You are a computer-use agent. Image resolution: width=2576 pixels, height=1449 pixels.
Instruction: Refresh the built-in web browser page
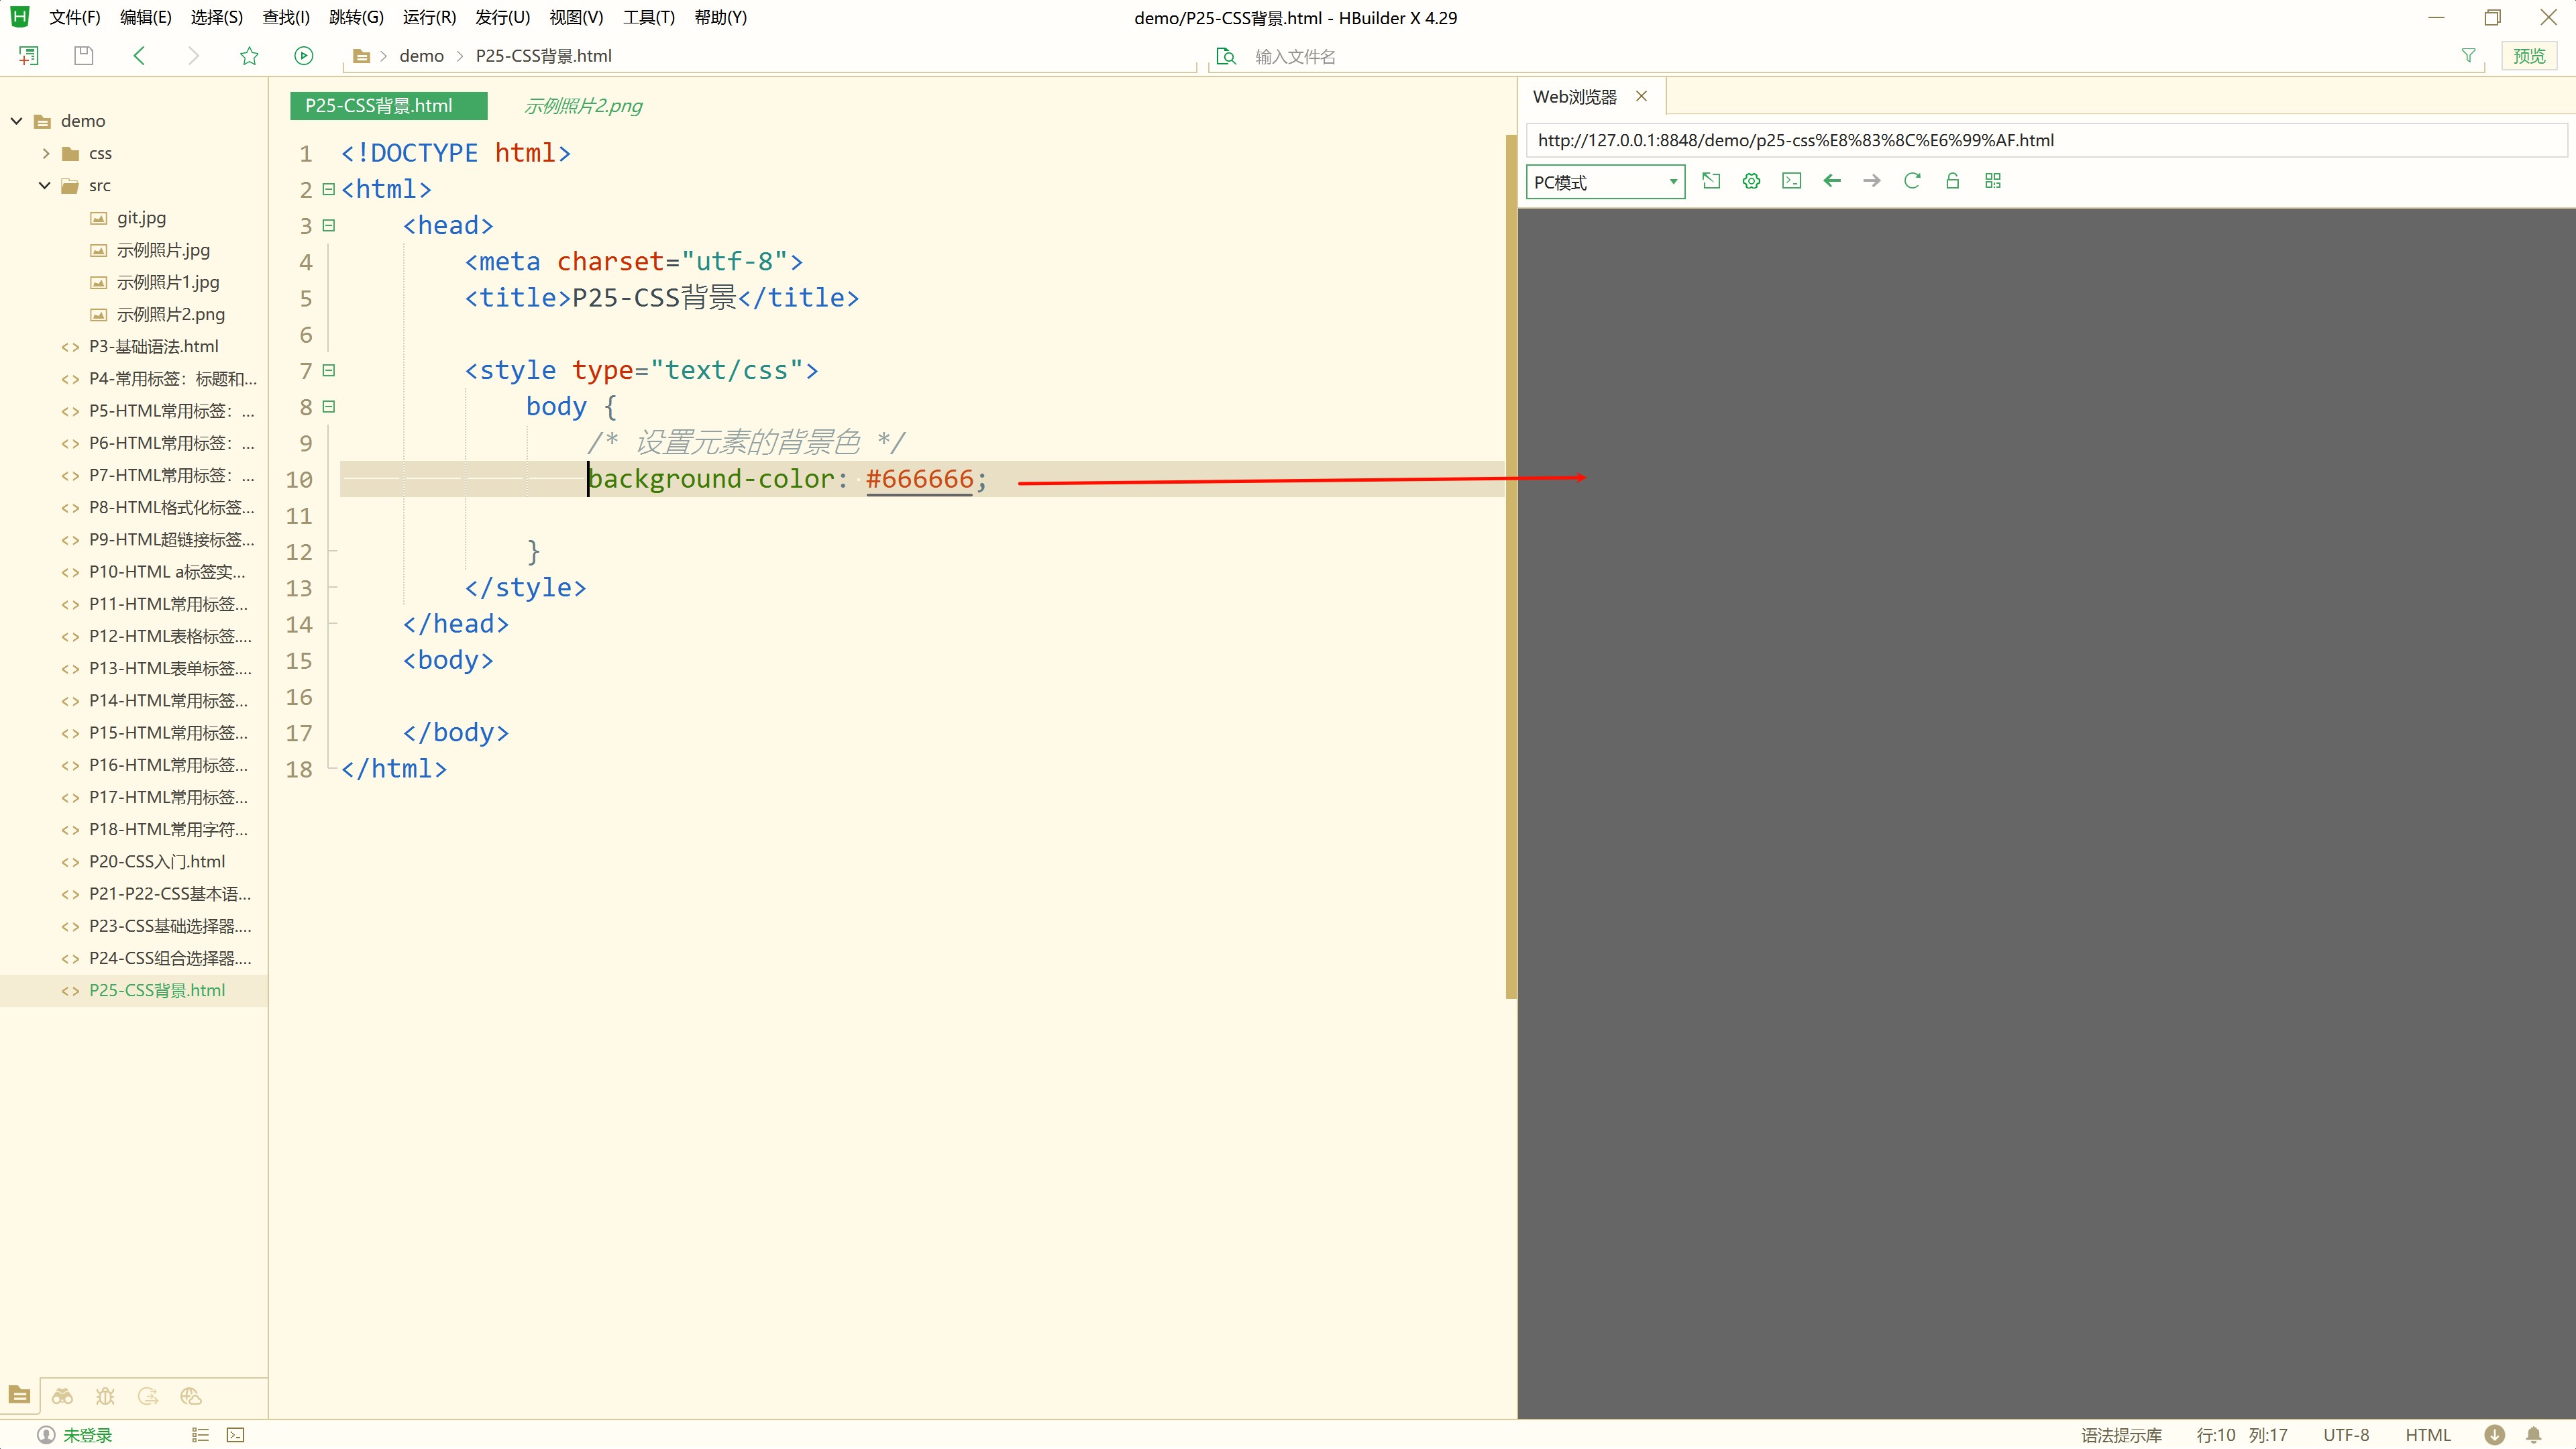pos(1912,181)
